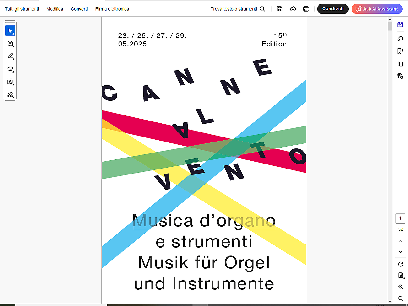Choose the highlighter tool
This screenshot has height=306, width=408.
pos(10,56)
